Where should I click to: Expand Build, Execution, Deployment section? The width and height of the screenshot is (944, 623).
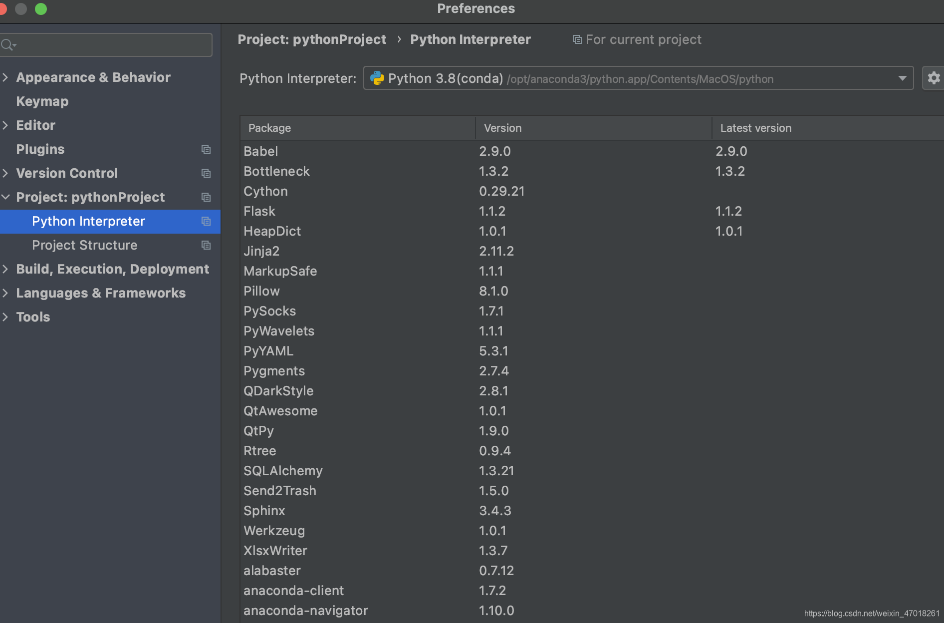[5, 269]
